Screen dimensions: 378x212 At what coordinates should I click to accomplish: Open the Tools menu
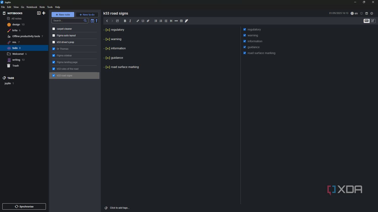(50, 7)
